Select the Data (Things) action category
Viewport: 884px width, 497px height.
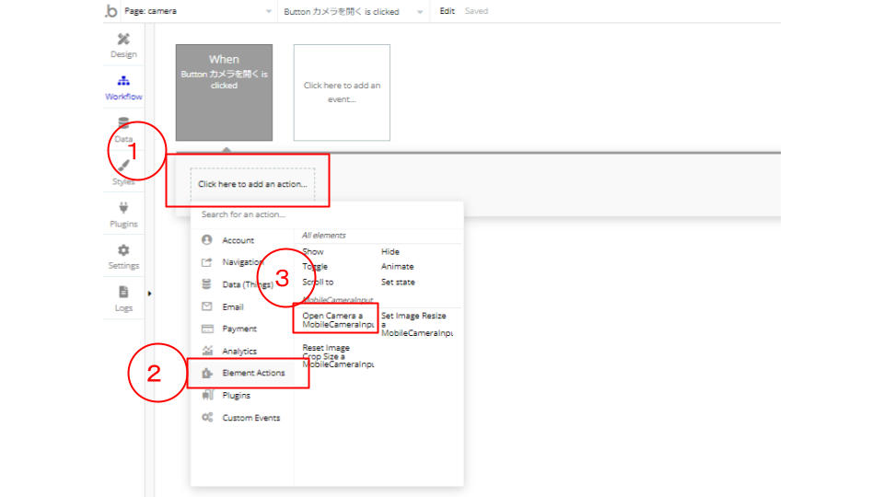tap(248, 284)
